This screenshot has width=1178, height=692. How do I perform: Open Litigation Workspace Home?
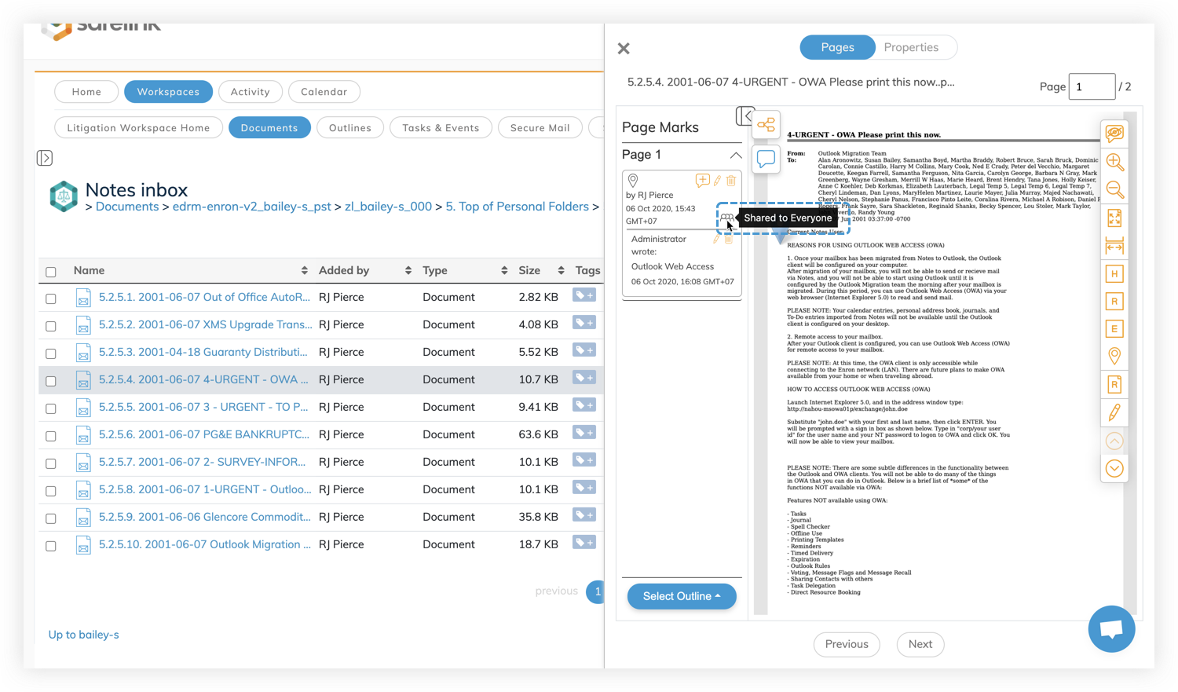click(x=138, y=128)
